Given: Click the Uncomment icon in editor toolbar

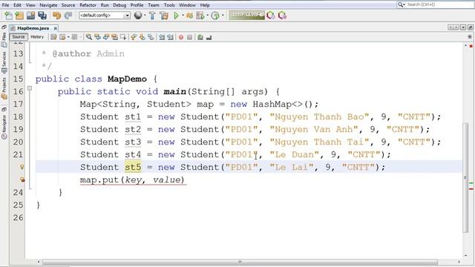Looking at the screenshot, I should pos(209,37).
